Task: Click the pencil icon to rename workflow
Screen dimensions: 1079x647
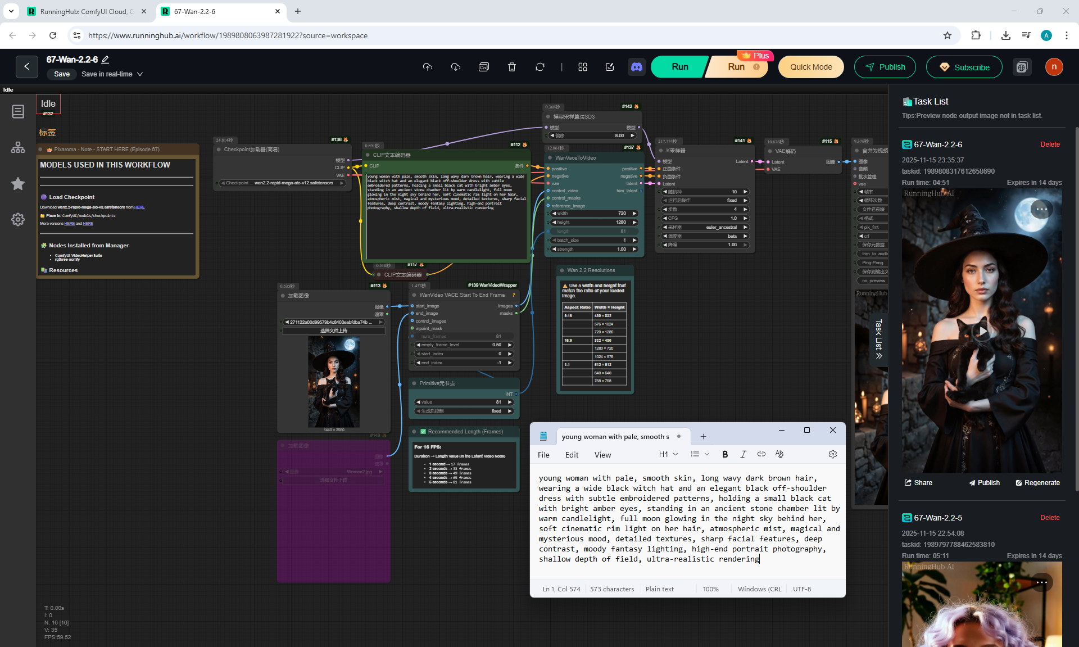Action: (105, 60)
